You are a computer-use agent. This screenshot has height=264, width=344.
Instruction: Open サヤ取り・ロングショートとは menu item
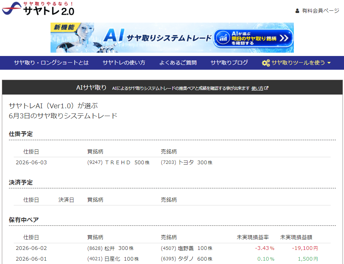pyautogui.click(x=51, y=63)
